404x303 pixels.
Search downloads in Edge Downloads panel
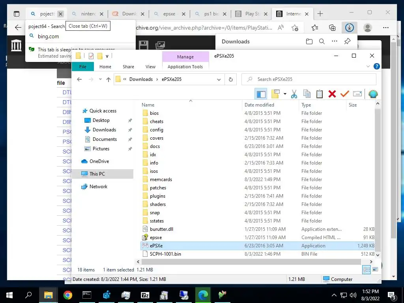(322, 41)
